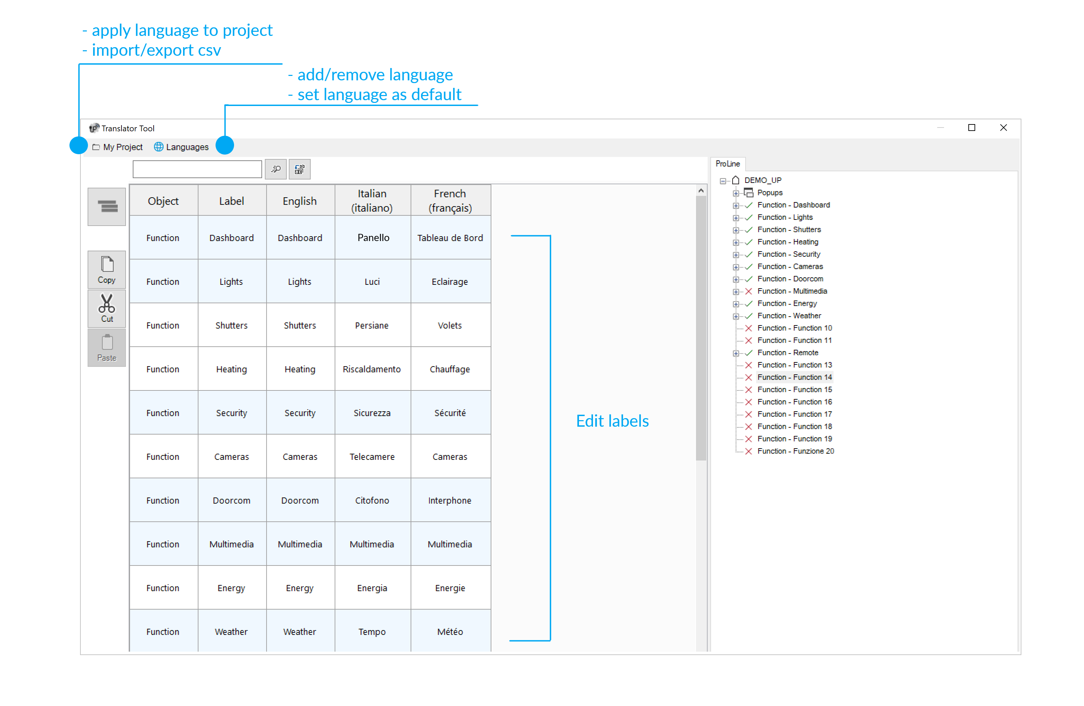The image size is (1084, 706).
Task: Switch to the ProLine tab
Action: pos(727,163)
